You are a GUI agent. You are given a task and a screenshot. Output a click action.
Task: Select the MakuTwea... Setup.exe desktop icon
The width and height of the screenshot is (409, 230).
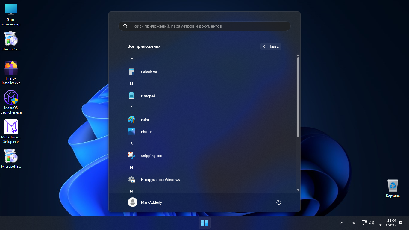[x=11, y=131]
